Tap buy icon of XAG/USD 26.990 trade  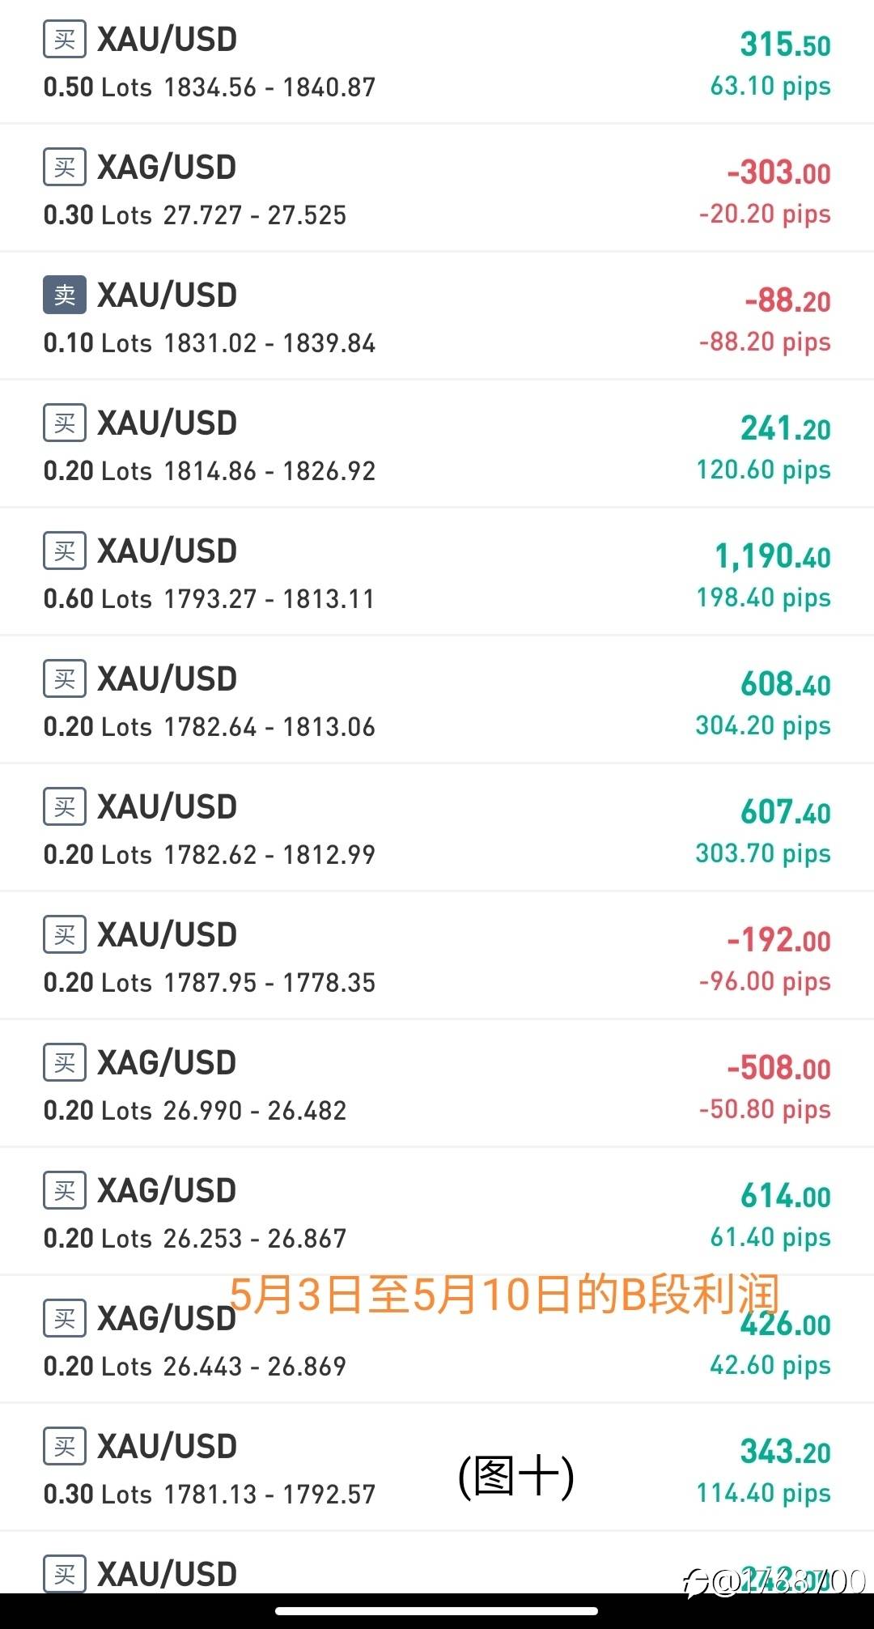[x=65, y=1063]
